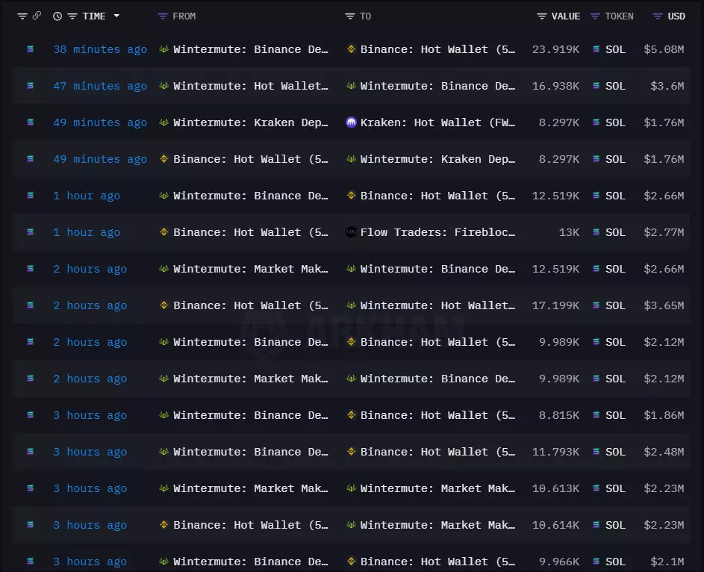The width and height of the screenshot is (704, 572).
Task: Open 'Binance: Hot Wallet (5…' in the 23.919K row
Action: click(x=437, y=49)
